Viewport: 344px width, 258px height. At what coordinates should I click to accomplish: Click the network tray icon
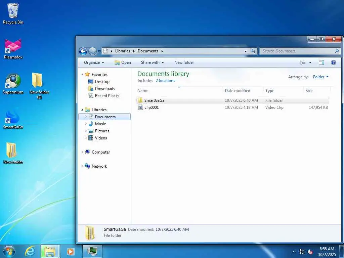tap(302, 252)
